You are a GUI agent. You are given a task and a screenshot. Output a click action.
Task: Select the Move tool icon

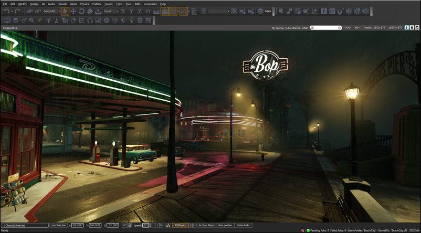[x=73, y=11]
